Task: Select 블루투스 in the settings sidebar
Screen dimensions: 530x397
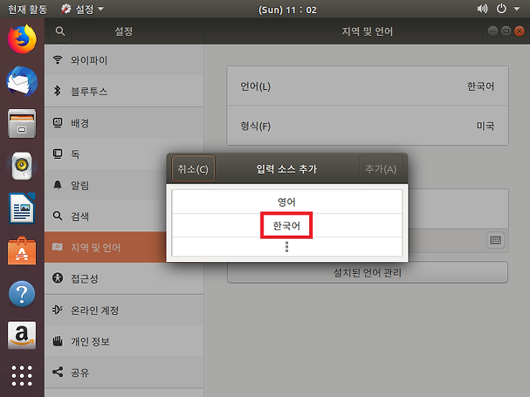Action: pos(124,91)
